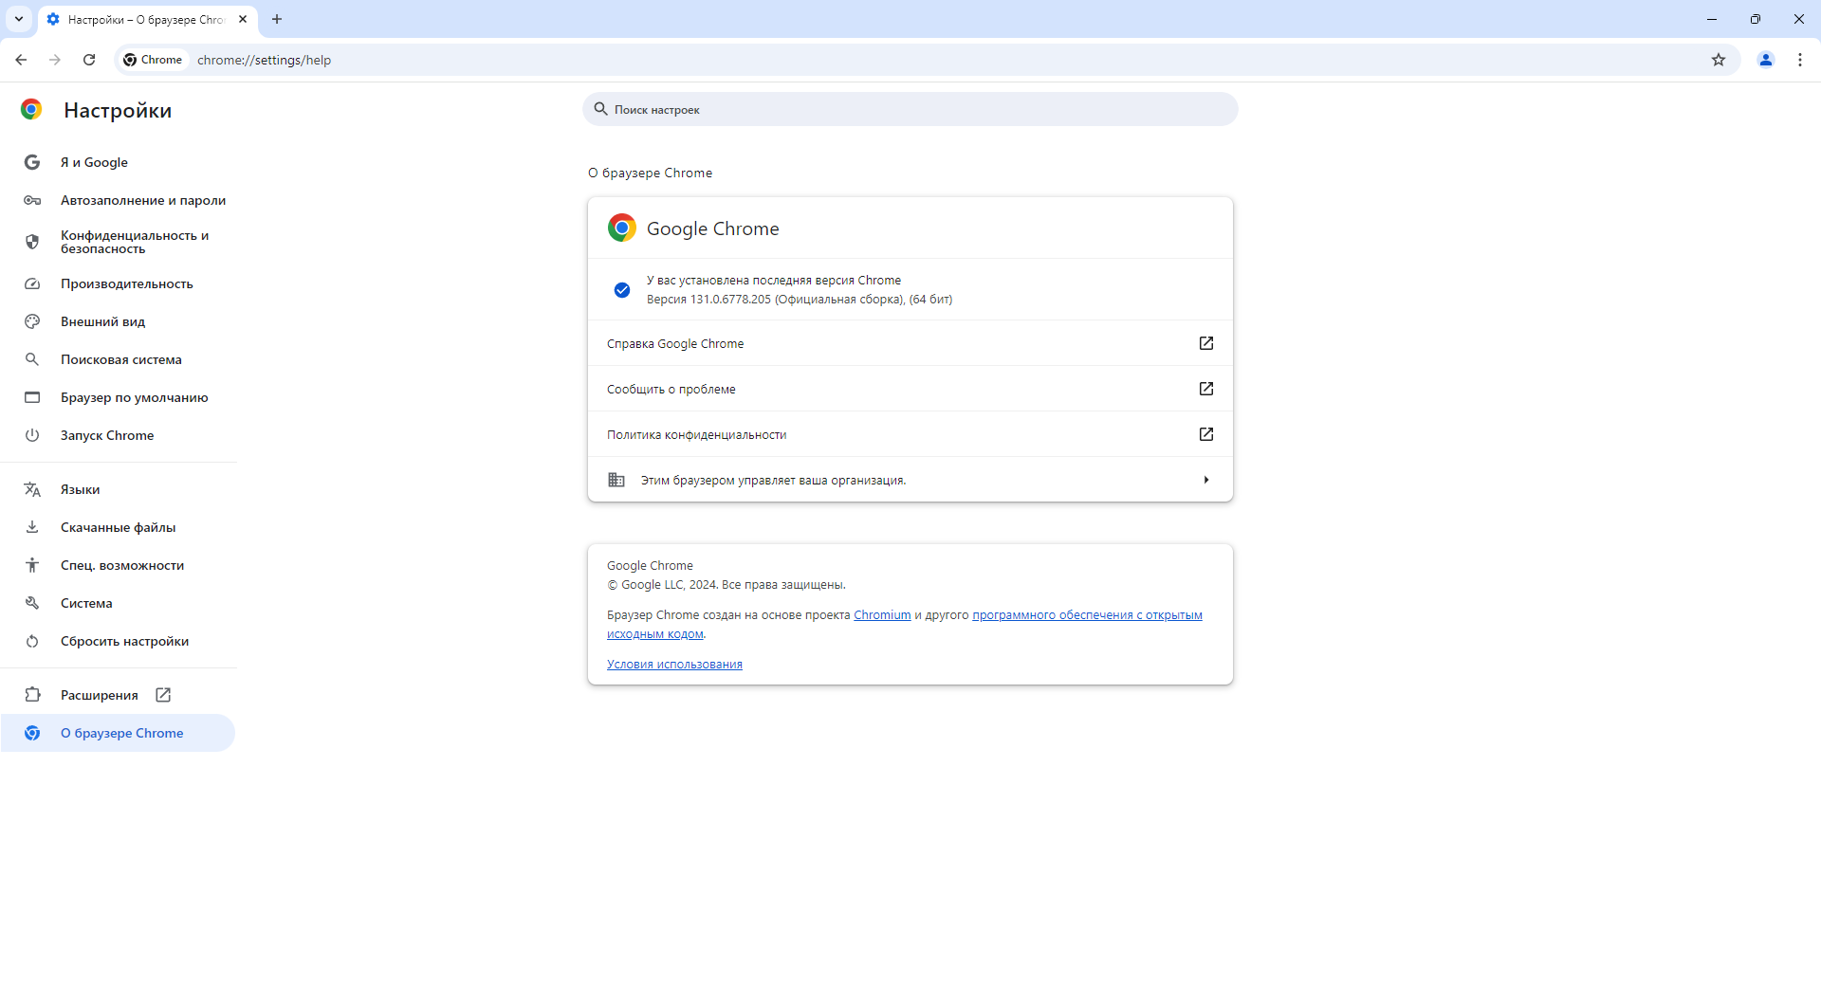The width and height of the screenshot is (1821, 986).
Task: Bookmark the page with the star icon
Action: [x=1719, y=59]
